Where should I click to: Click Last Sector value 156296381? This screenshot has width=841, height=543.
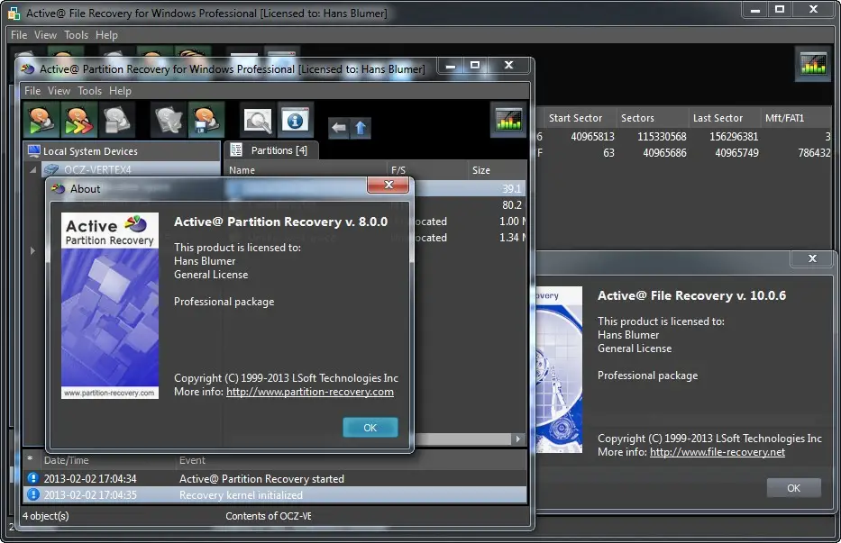coord(734,136)
